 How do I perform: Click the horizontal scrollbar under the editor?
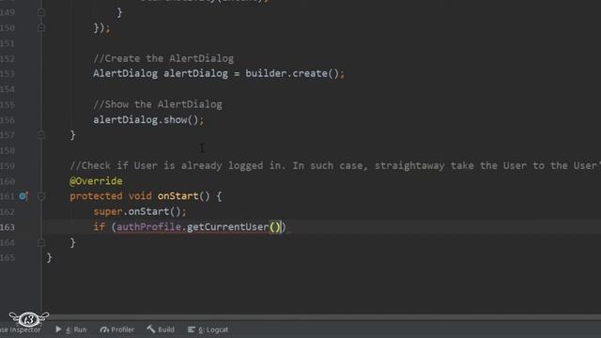pyautogui.click(x=321, y=317)
